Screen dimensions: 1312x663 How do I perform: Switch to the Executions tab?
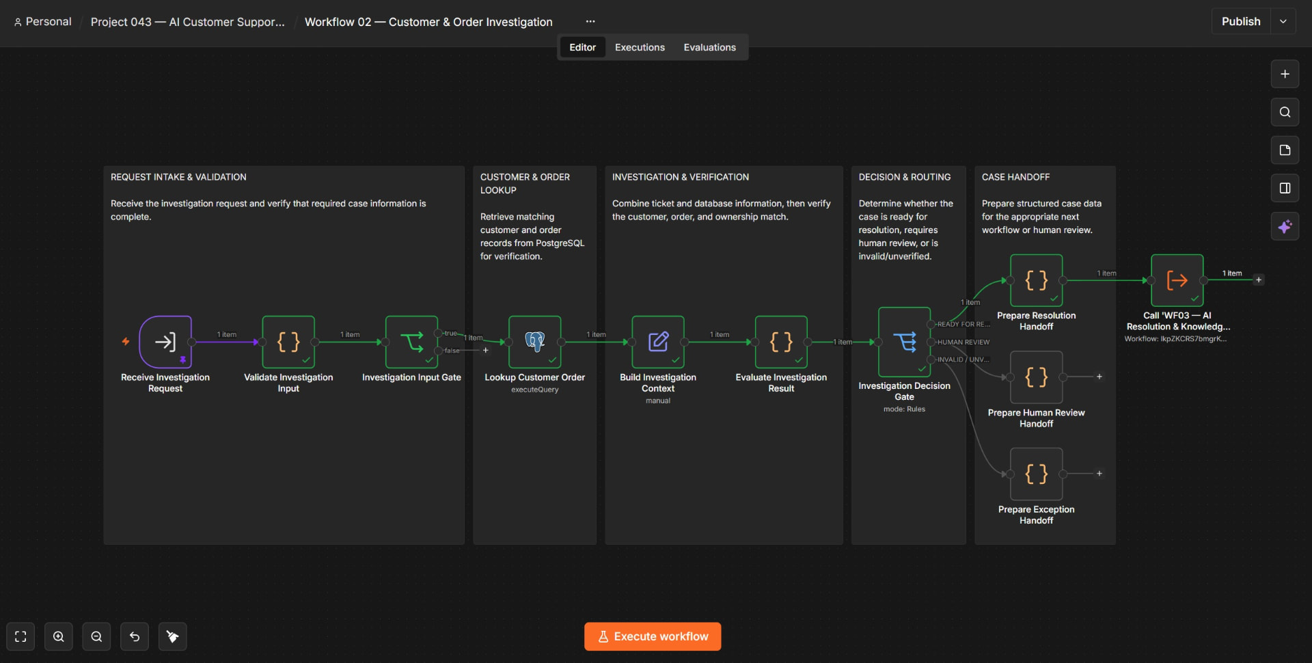tap(640, 47)
